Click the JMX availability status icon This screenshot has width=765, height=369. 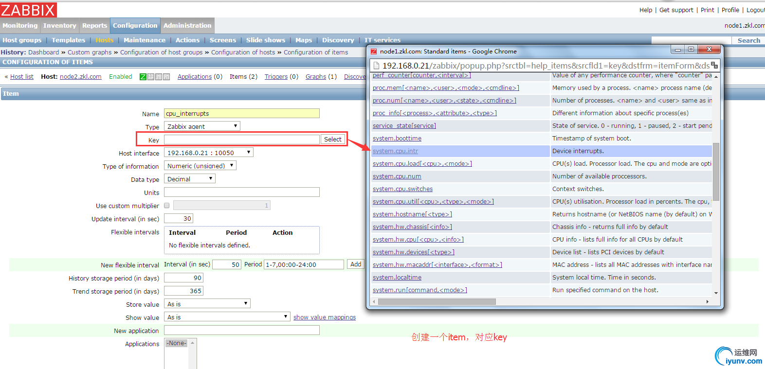point(159,77)
